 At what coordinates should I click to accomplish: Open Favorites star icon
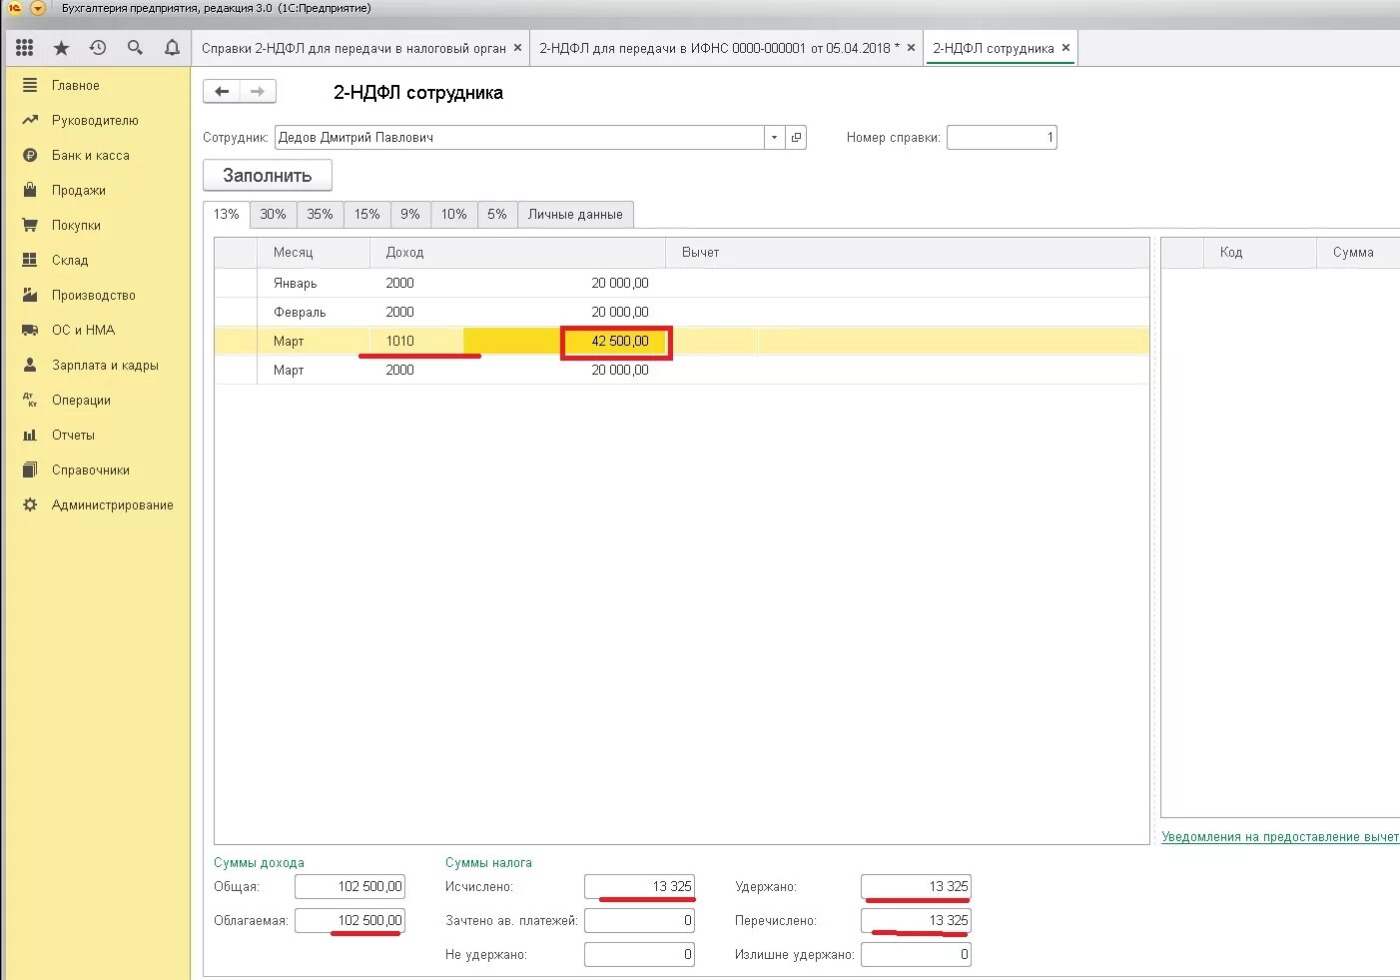pos(61,47)
